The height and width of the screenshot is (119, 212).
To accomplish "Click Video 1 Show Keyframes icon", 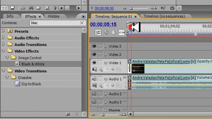I will click(x=100, y=69).
